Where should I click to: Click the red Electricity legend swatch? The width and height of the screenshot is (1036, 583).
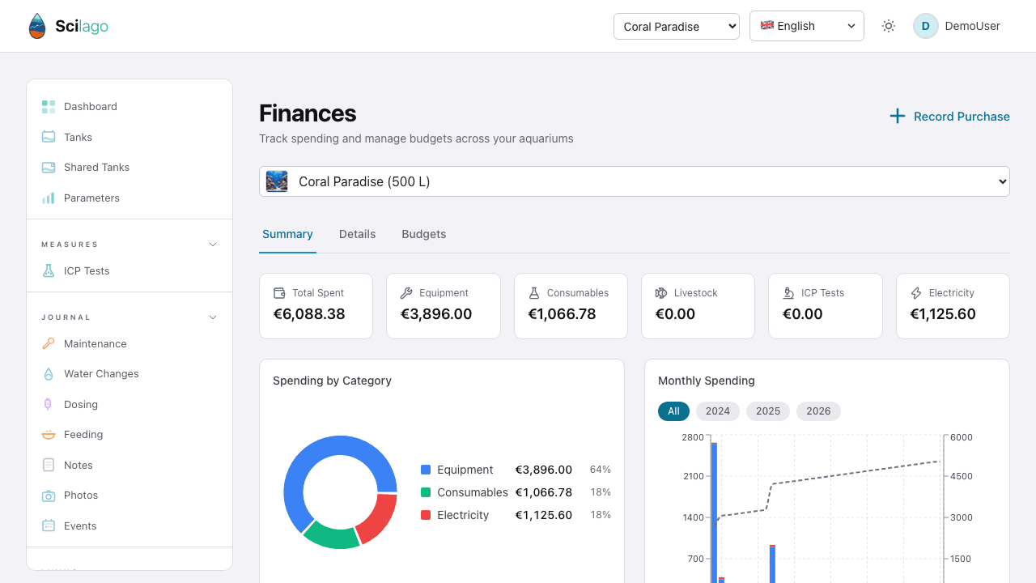[426, 515]
